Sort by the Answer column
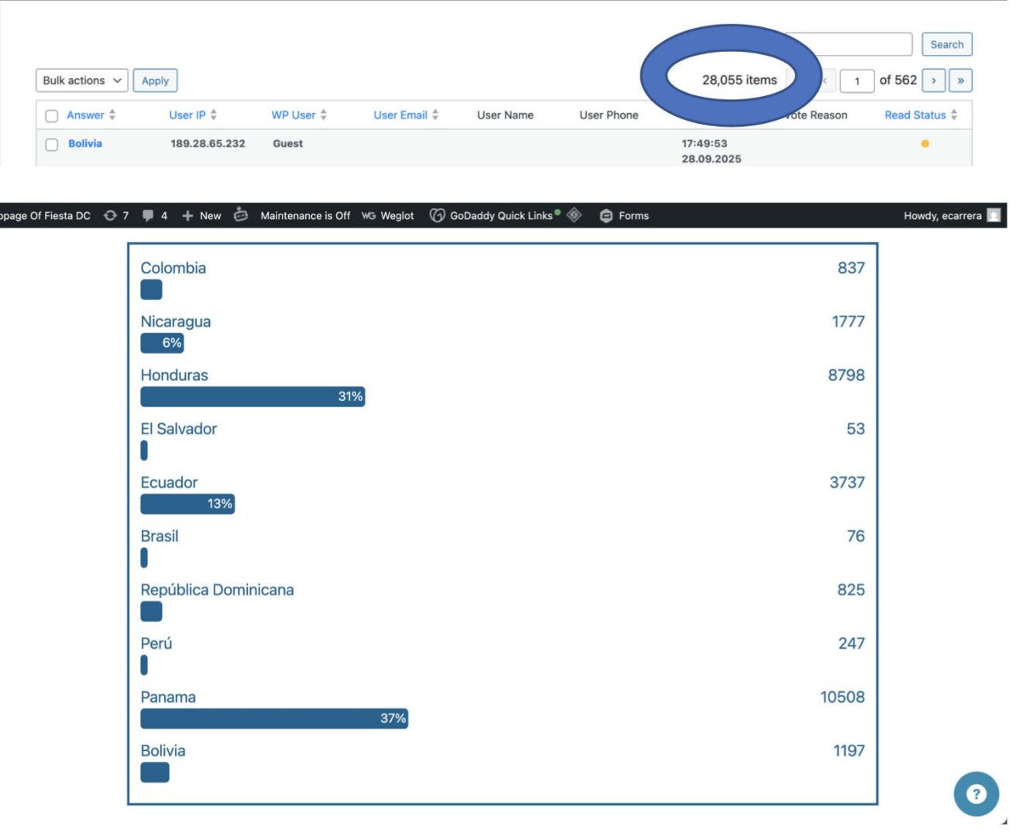 [x=91, y=115]
